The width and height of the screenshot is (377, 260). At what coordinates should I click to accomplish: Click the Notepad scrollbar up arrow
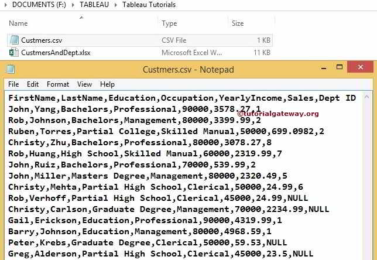[366, 97]
